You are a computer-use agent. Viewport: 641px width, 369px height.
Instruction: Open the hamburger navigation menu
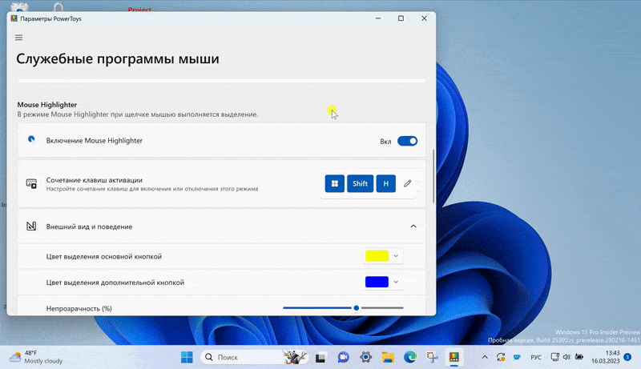pos(18,38)
